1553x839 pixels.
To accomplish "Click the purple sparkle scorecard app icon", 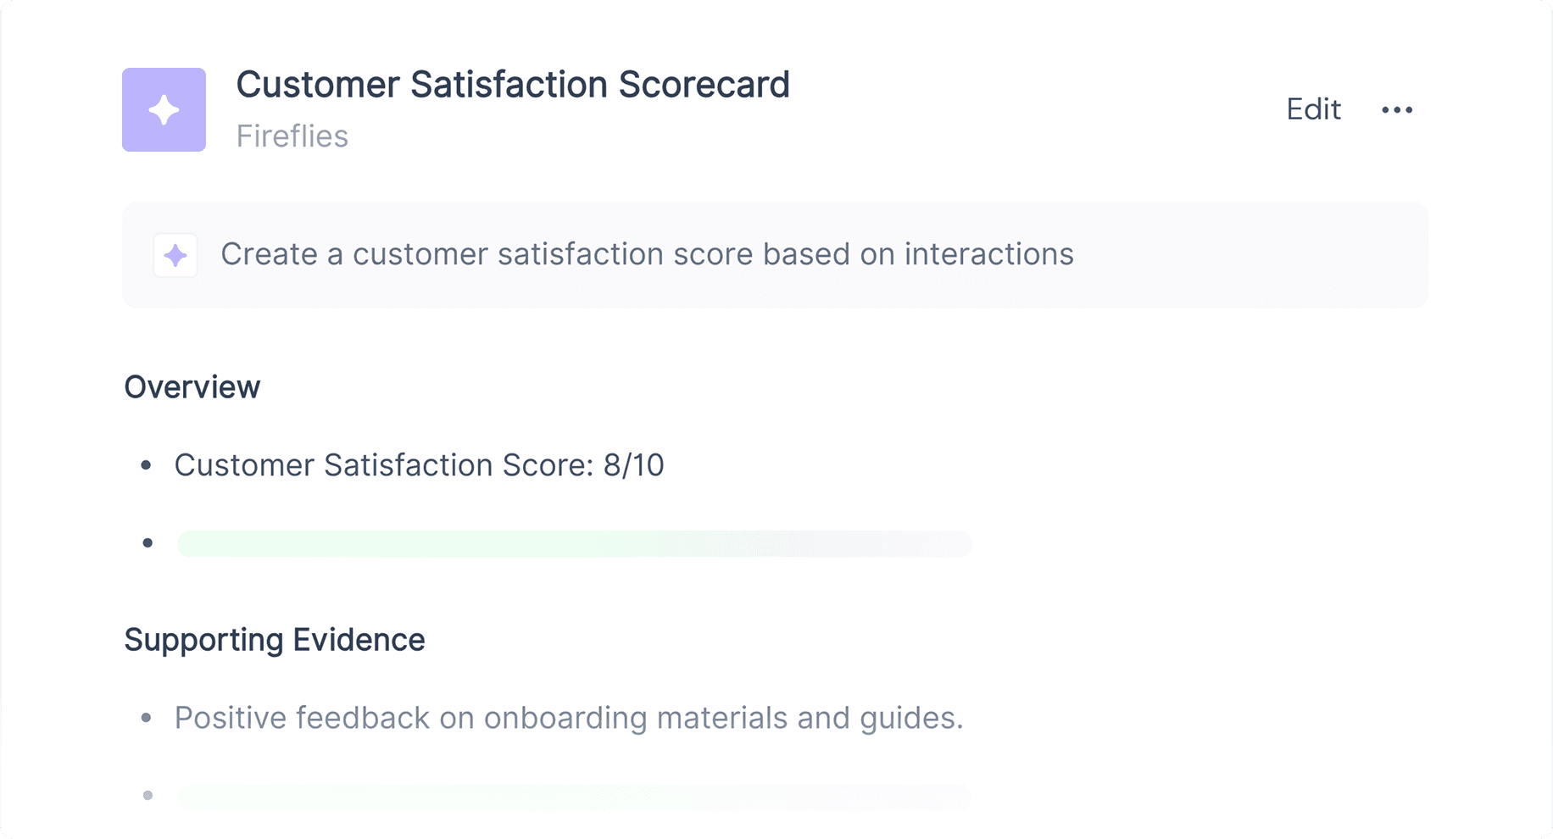I will [x=164, y=109].
